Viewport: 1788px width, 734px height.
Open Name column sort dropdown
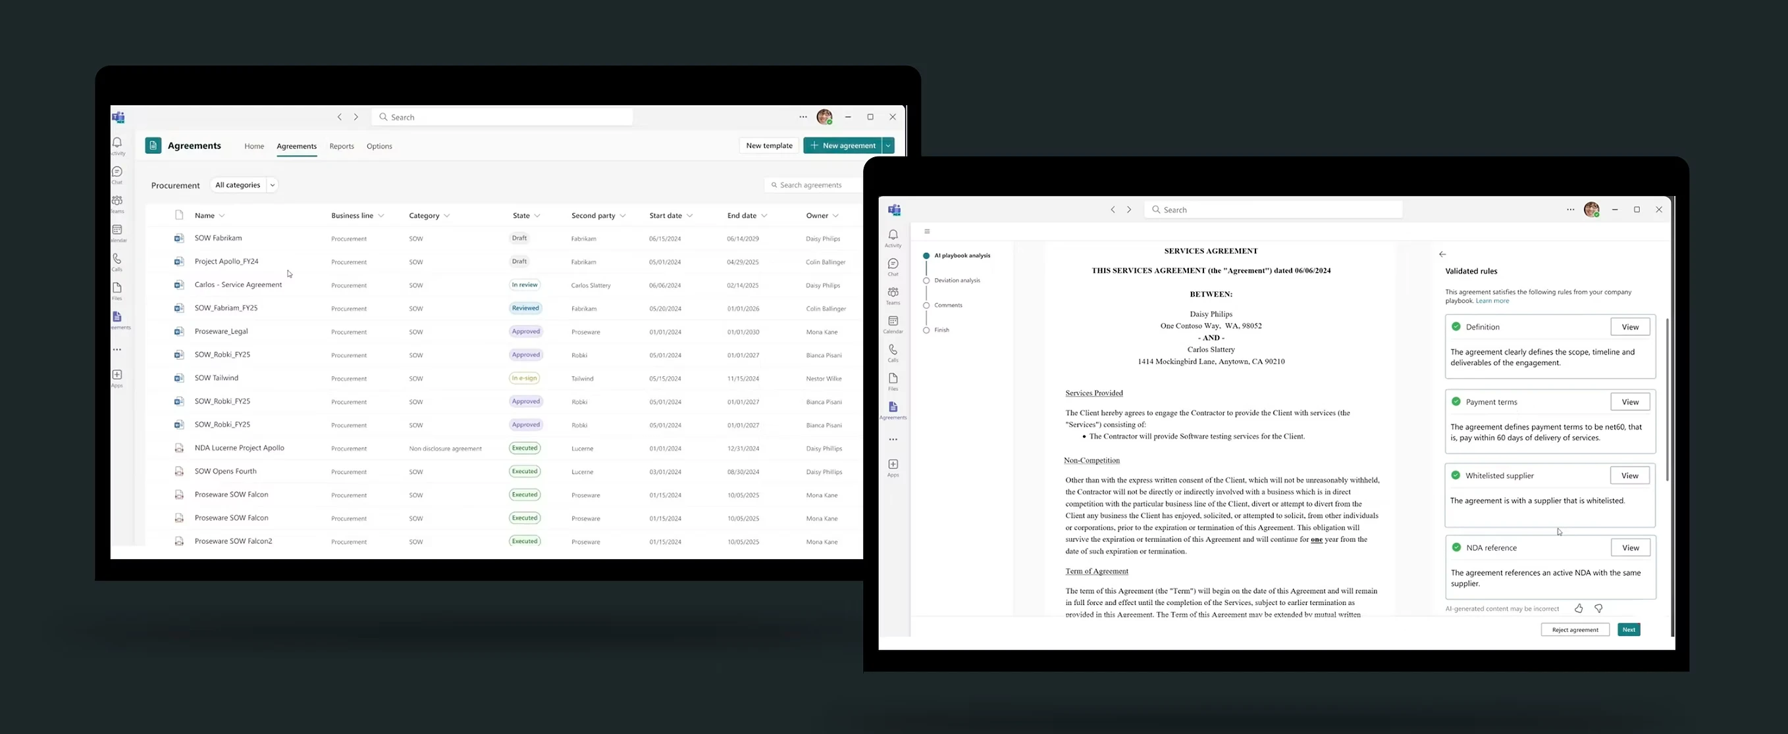(221, 216)
